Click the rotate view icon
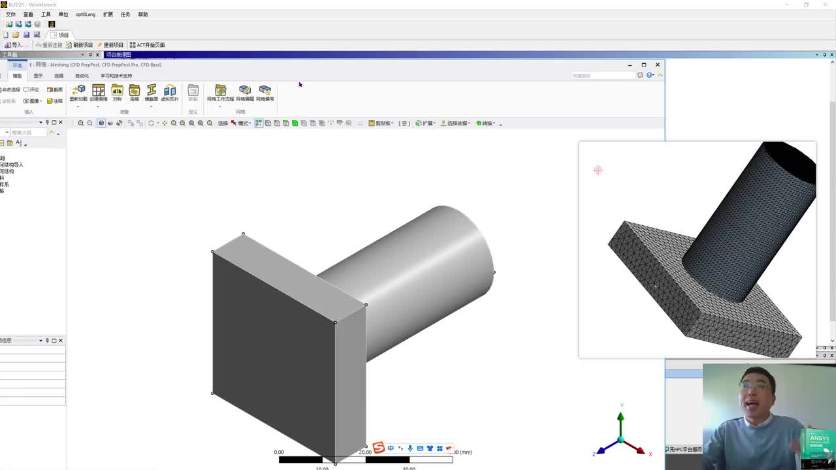Viewport: 836px width, 470px height. click(x=151, y=123)
